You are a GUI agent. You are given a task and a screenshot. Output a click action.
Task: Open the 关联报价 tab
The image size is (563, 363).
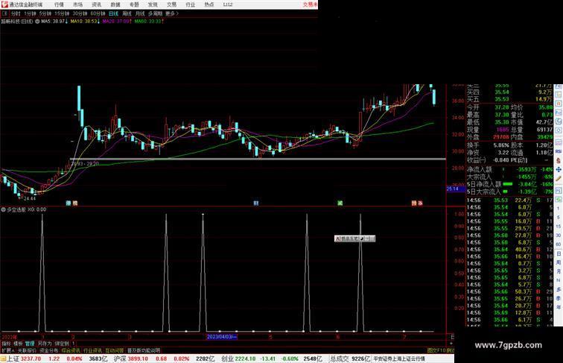pos(27,350)
